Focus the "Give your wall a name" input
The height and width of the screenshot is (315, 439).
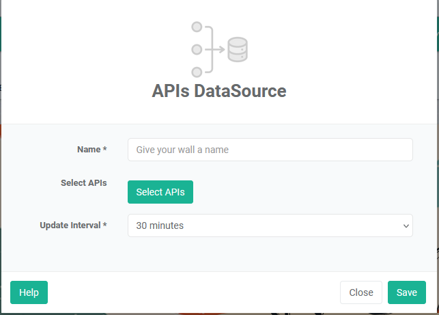click(270, 150)
